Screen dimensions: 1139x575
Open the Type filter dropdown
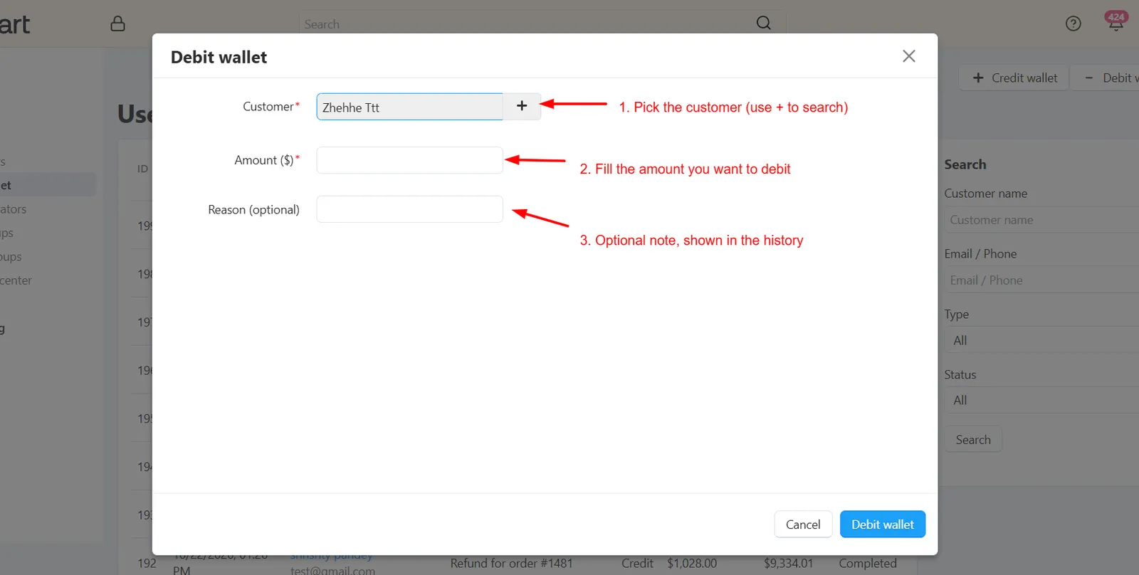click(x=1041, y=340)
